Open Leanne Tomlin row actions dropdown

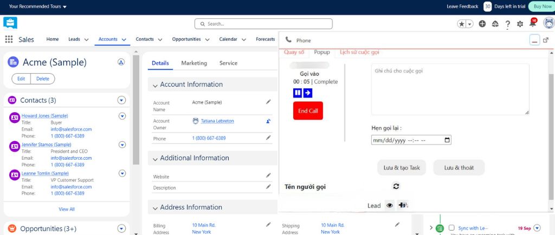point(122,173)
